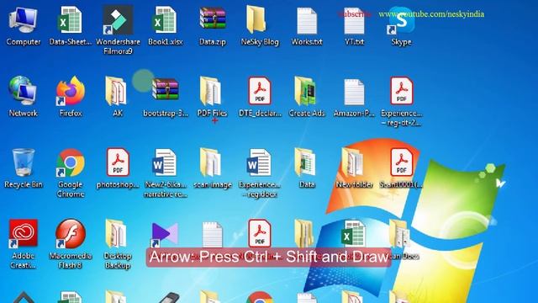538x303 pixels.
Task: Select the YT.txt text file
Action: [354, 21]
